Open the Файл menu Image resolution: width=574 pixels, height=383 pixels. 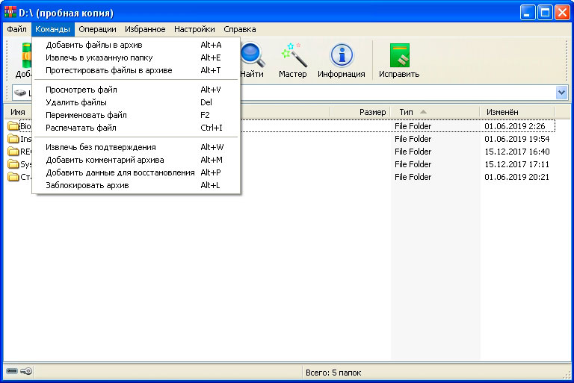16,29
